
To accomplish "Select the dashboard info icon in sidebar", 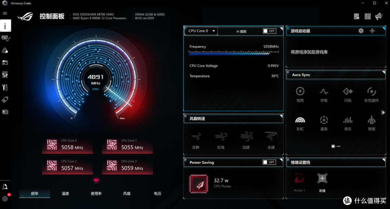I will tap(5, 25).
